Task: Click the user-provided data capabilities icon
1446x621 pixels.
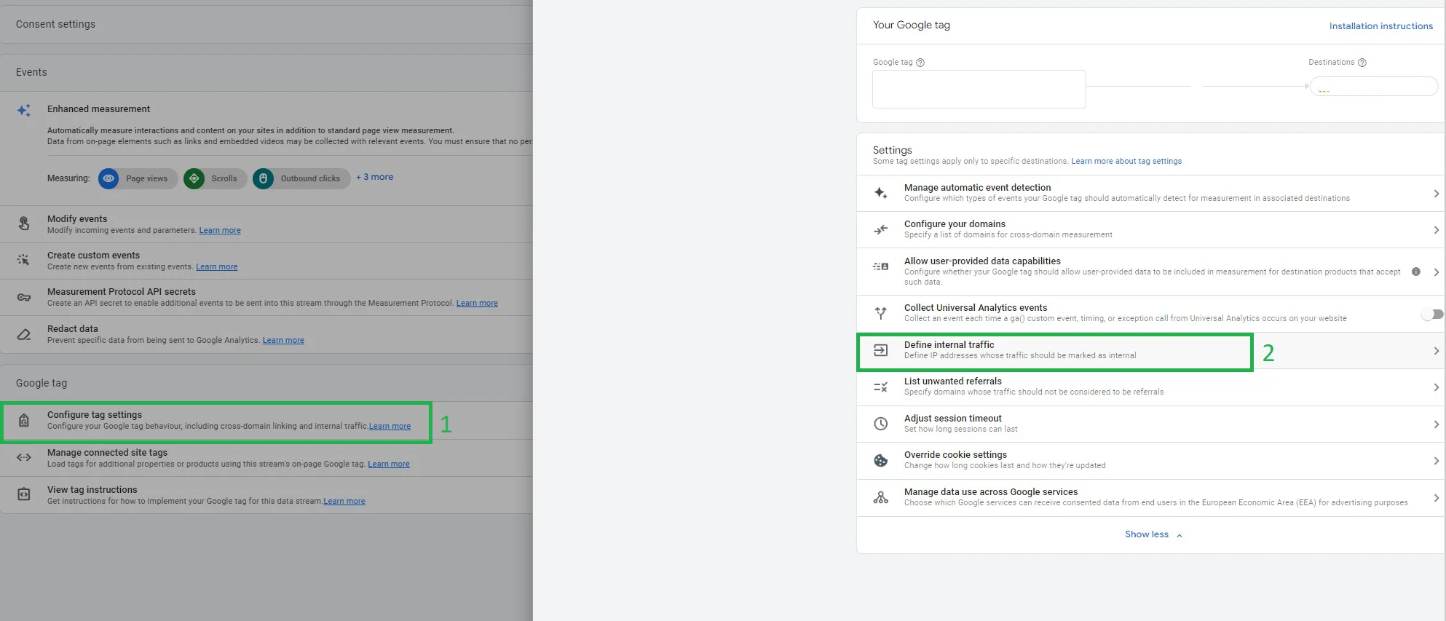Action: click(x=881, y=266)
